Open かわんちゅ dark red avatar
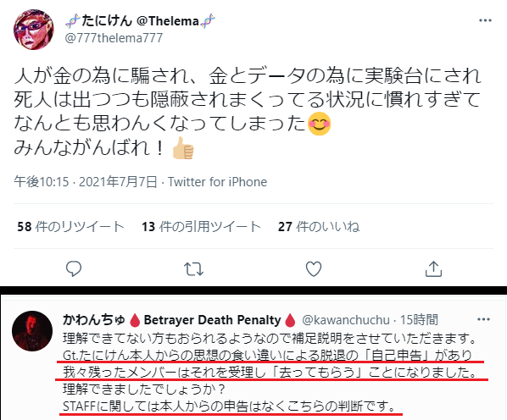 point(32,331)
